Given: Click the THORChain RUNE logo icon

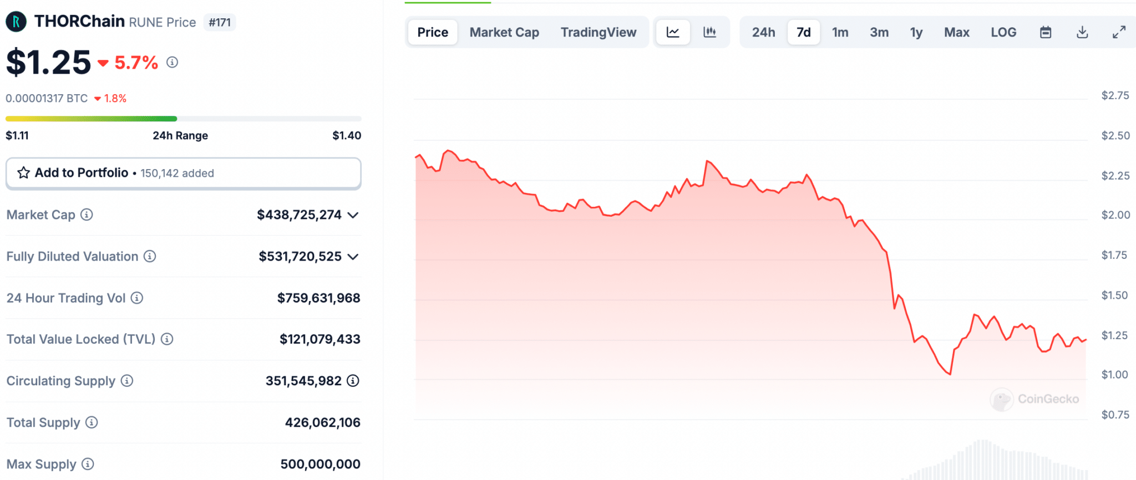Looking at the screenshot, I should click(x=16, y=22).
